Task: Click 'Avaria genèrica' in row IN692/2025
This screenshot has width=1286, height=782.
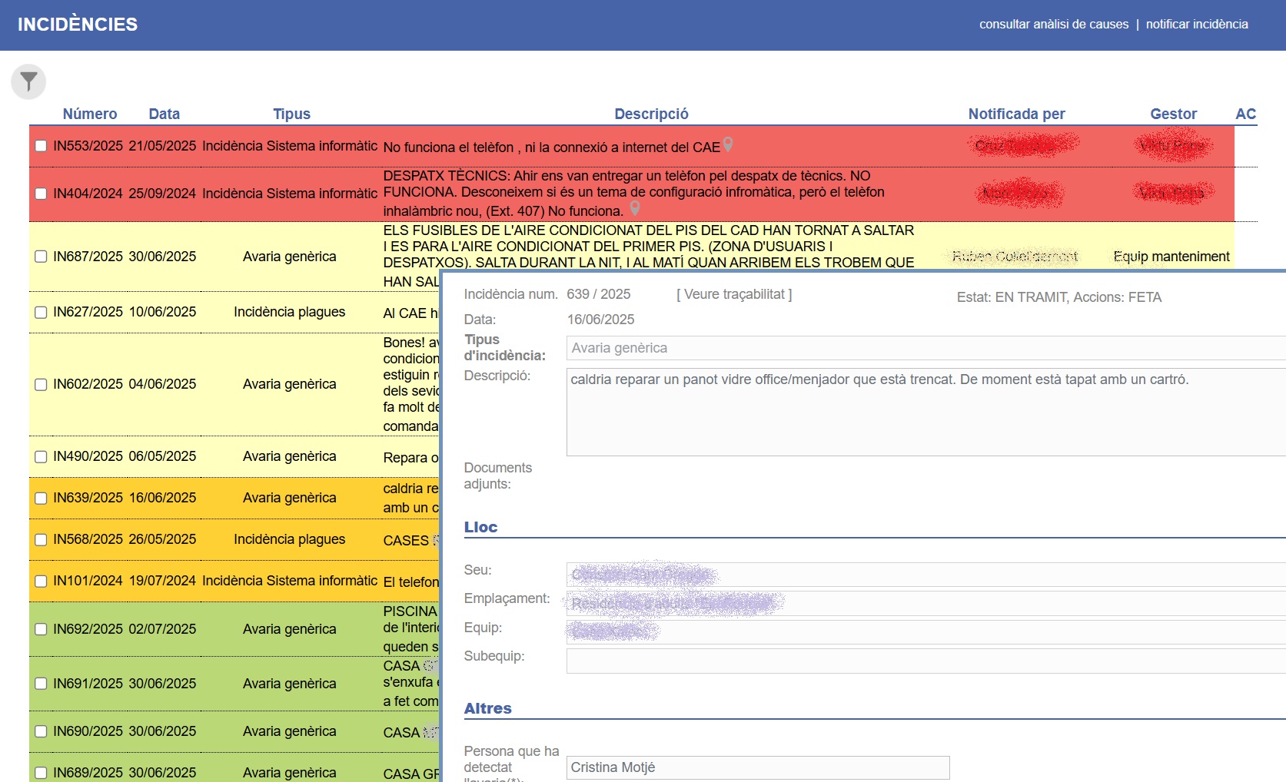Action: (x=290, y=629)
